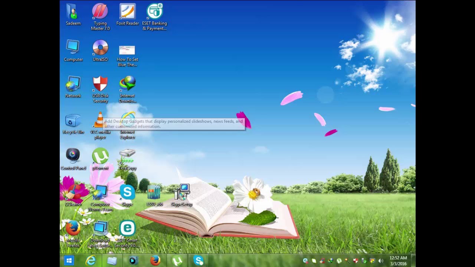Viewport: 475px width, 267px height.
Task: Click Show Desktop strip at taskbar end
Action: tap(413, 261)
